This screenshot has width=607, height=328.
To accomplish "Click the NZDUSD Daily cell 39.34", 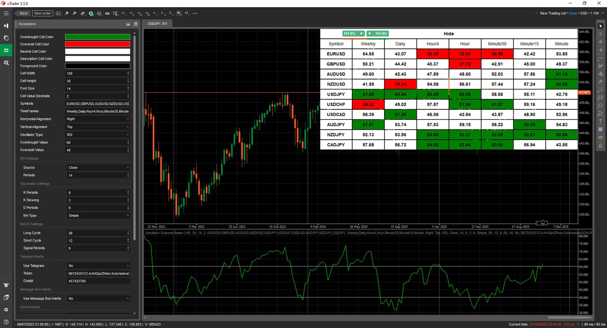I will (400, 84).
